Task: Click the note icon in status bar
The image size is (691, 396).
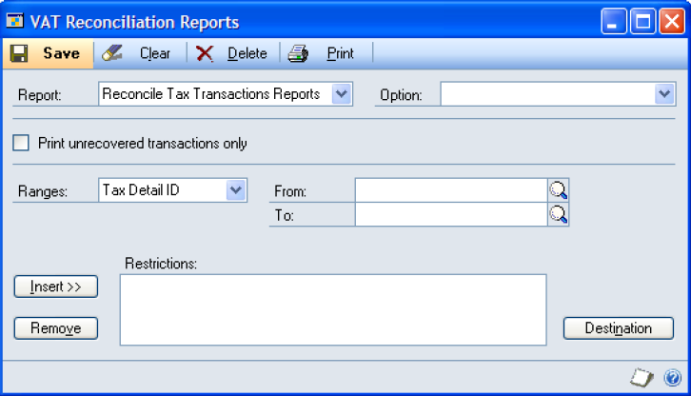Action: pyautogui.click(x=642, y=378)
